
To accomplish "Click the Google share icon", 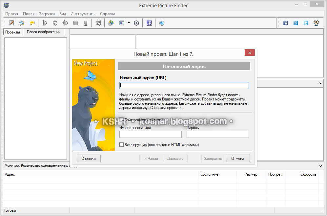I will click(296, 23).
